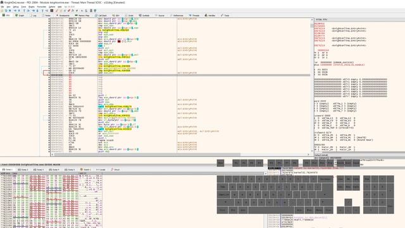405x228 pixels.
Task: Open the Trace menu
Action: pyautogui.click(x=23, y=7)
